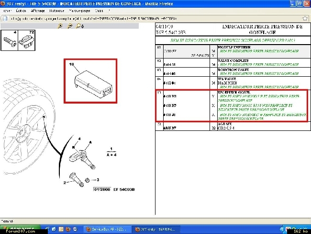Open the Édition menu
Viewport: 311px width, 234px height.
pyautogui.click(x=21, y=11)
